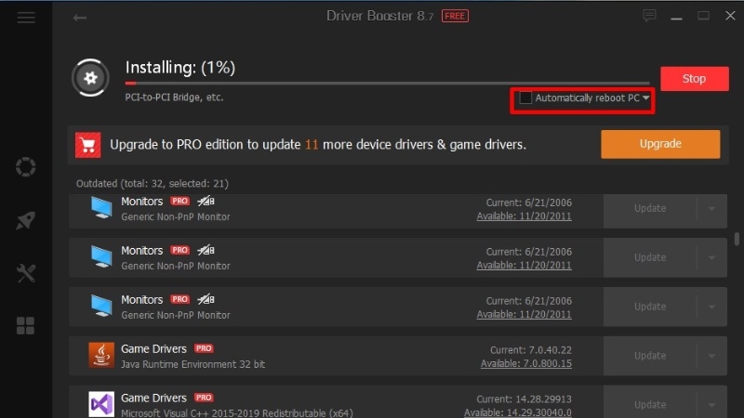This screenshot has height=418, width=744.
Task: Click the Driver Booster 8.7 title
Action: (379, 16)
